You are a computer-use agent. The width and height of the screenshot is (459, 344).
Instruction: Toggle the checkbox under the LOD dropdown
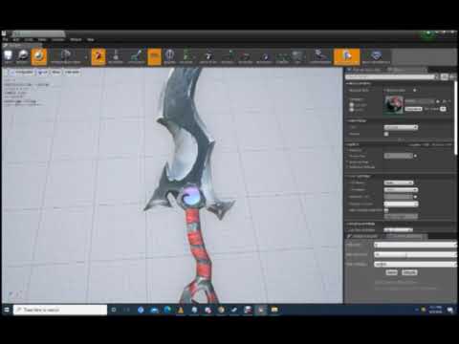tap(386, 134)
